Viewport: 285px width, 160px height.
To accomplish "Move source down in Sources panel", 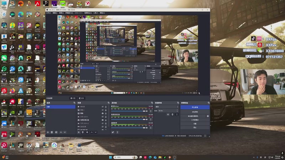I will pos(95,132).
